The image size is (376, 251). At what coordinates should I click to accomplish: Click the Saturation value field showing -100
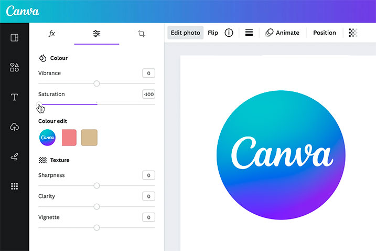149,94
